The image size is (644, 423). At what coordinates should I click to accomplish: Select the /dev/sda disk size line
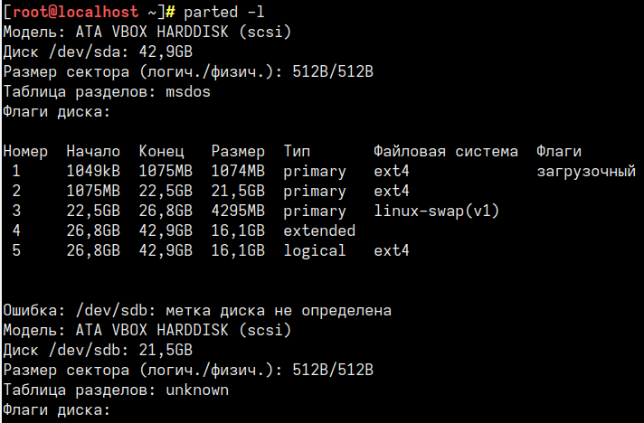point(98,52)
